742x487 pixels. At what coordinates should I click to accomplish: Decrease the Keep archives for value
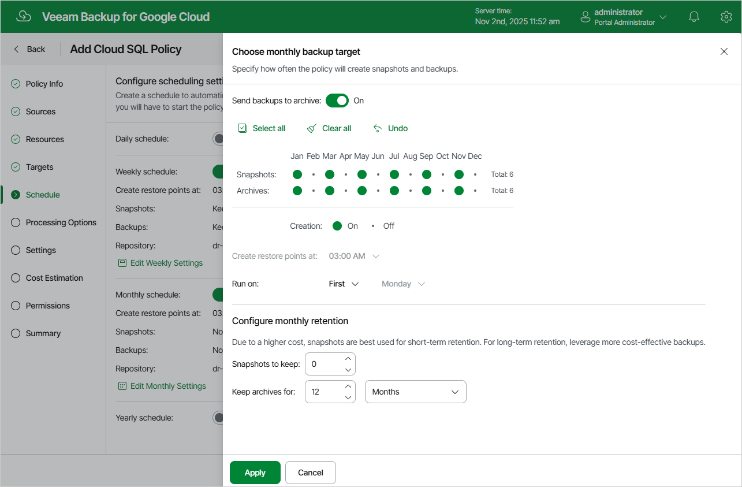click(x=348, y=397)
